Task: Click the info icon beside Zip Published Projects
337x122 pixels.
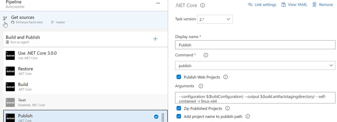Action: point(227,108)
